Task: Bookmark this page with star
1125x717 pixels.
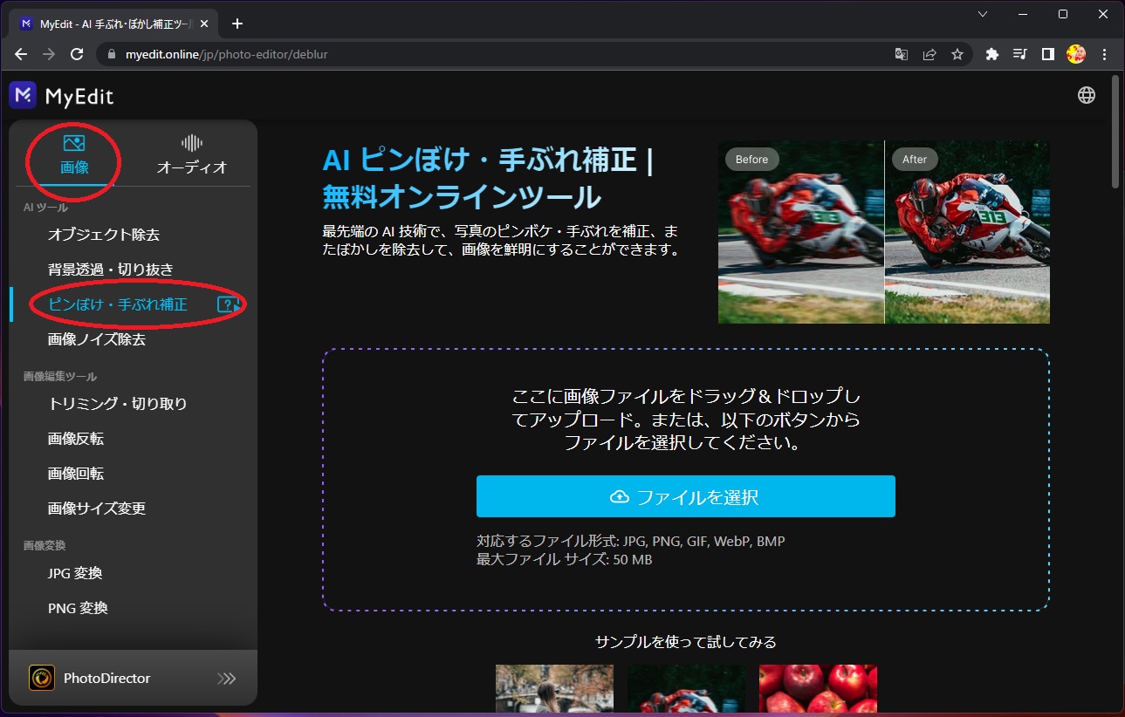Action: click(x=957, y=54)
